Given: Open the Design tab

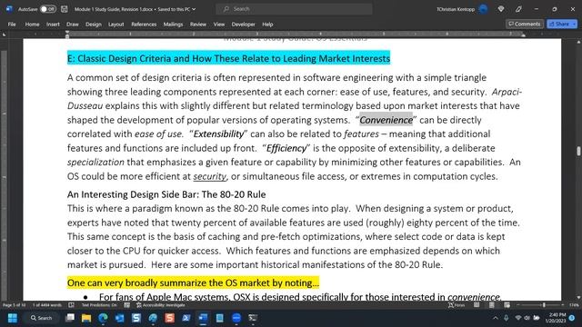Looking at the screenshot, I should point(93,25).
